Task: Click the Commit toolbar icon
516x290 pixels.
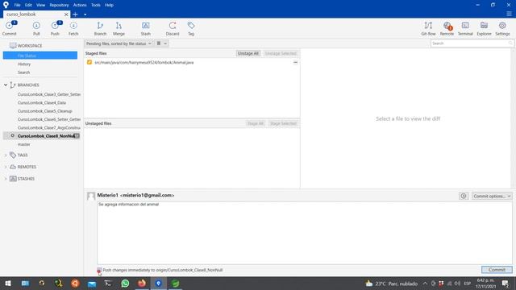Action: coord(9,28)
